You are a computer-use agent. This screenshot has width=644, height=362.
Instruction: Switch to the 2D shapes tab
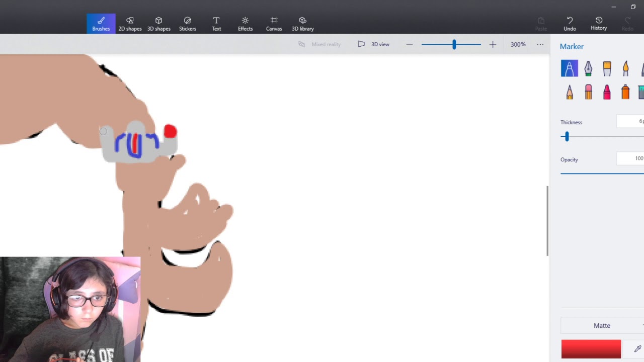click(x=130, y=24)
